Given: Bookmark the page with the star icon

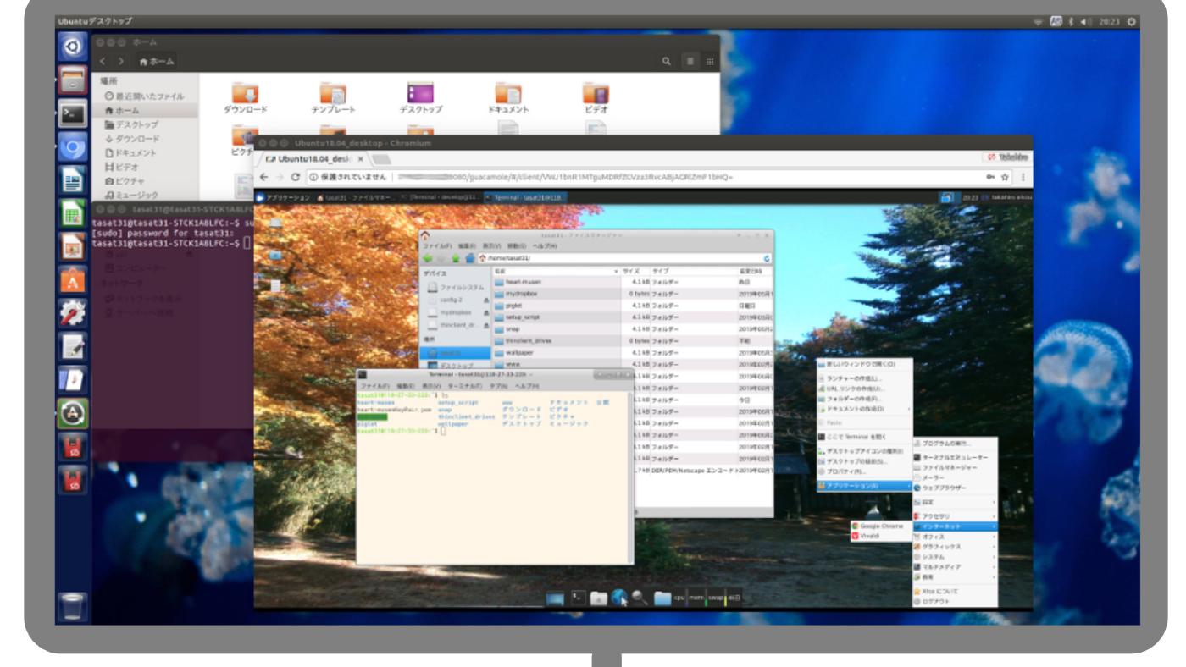Looking at the screenshot, I should [1006, 176].
